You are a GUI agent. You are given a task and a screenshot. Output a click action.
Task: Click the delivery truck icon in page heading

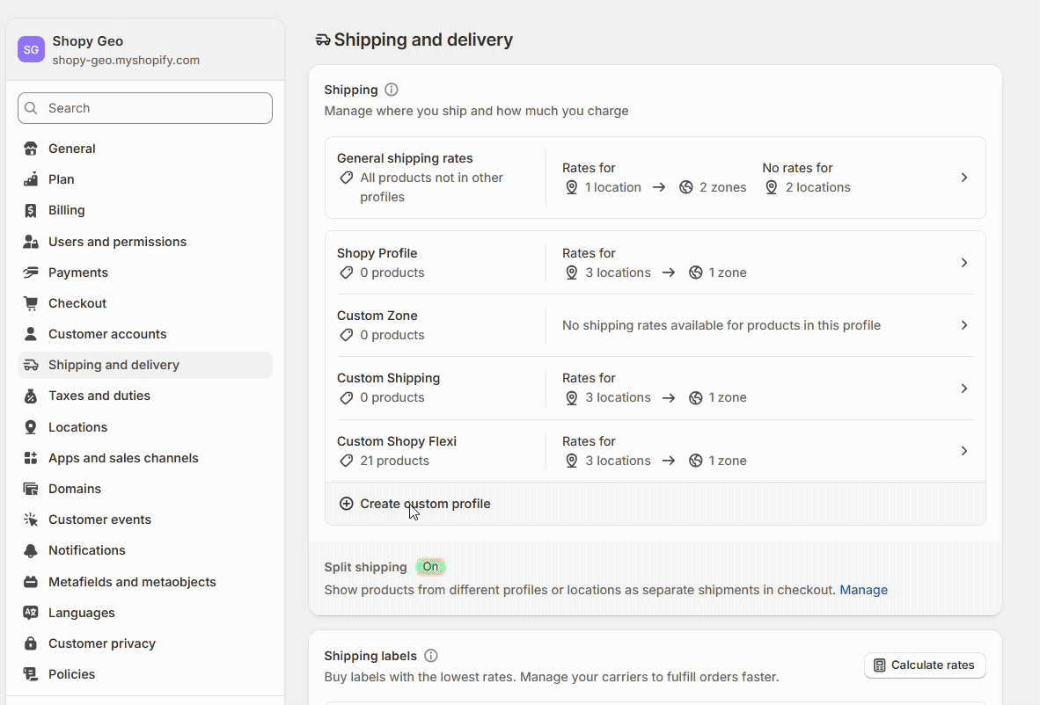point(323,40)
